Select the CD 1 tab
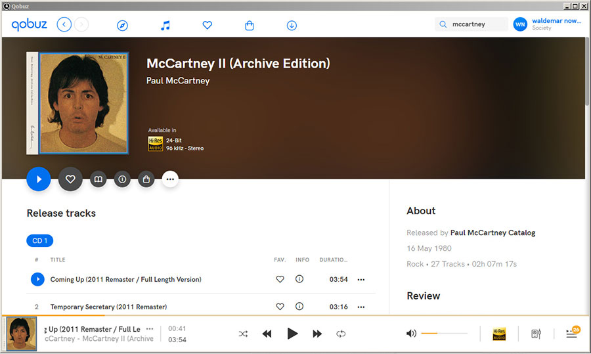The height and width of the screenshot is (354, 591). [39, 240]
